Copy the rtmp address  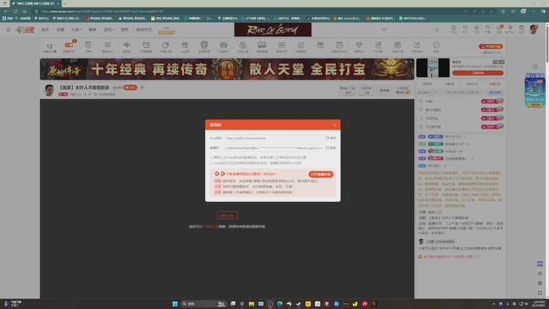[x=331, y=138]
